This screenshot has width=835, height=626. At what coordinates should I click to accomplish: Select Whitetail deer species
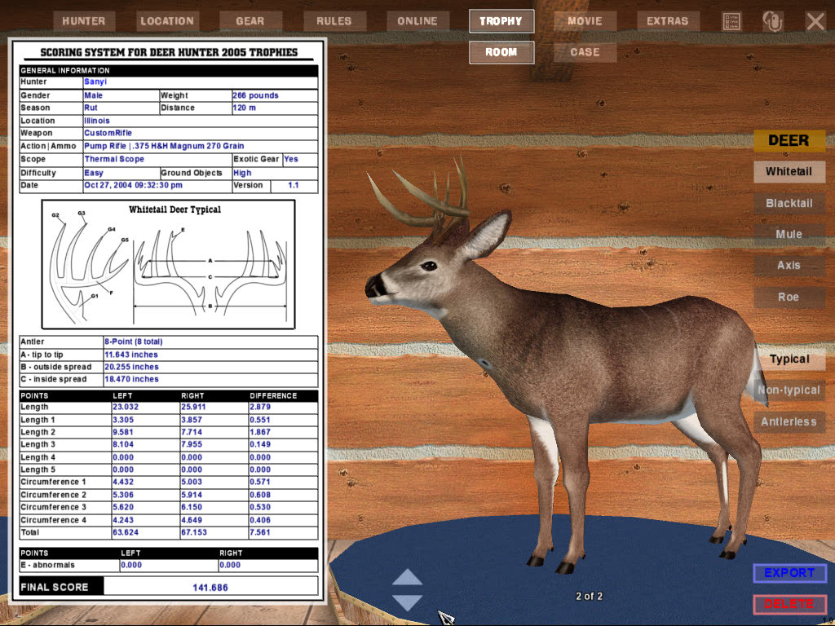coord(789,171)
